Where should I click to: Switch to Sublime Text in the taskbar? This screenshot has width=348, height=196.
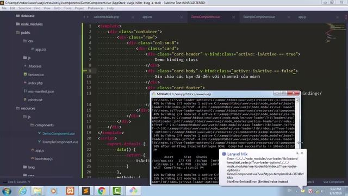(86, 191)
